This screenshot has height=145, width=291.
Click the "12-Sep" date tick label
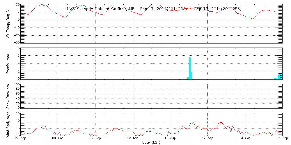click(207, 139)
